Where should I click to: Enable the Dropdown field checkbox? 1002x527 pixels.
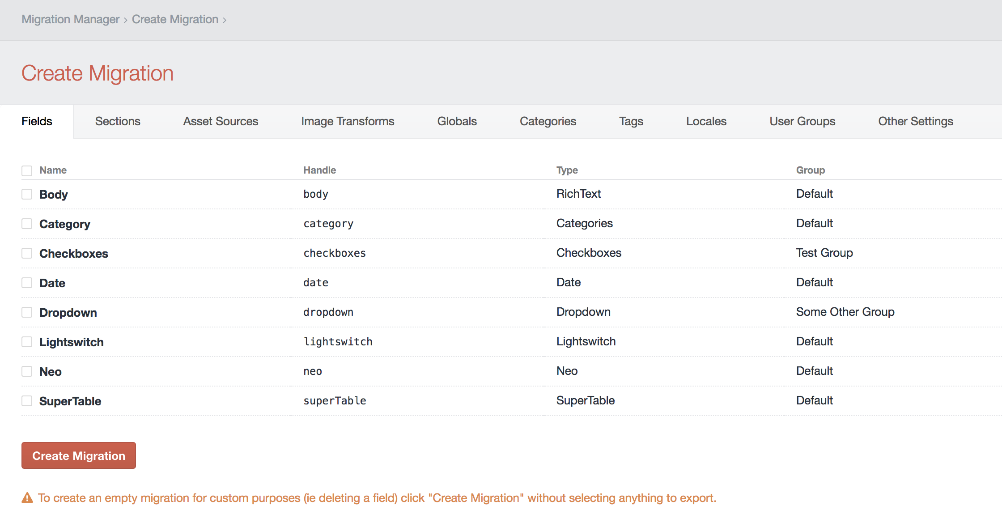click(27, 312)
